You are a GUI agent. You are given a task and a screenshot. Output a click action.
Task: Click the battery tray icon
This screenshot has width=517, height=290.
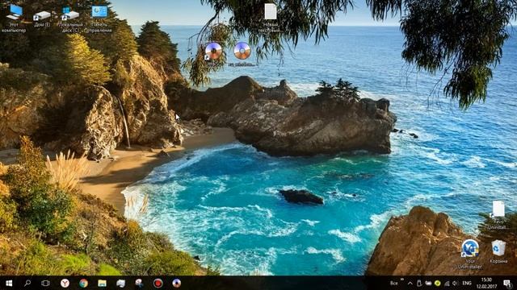(428, 283)
